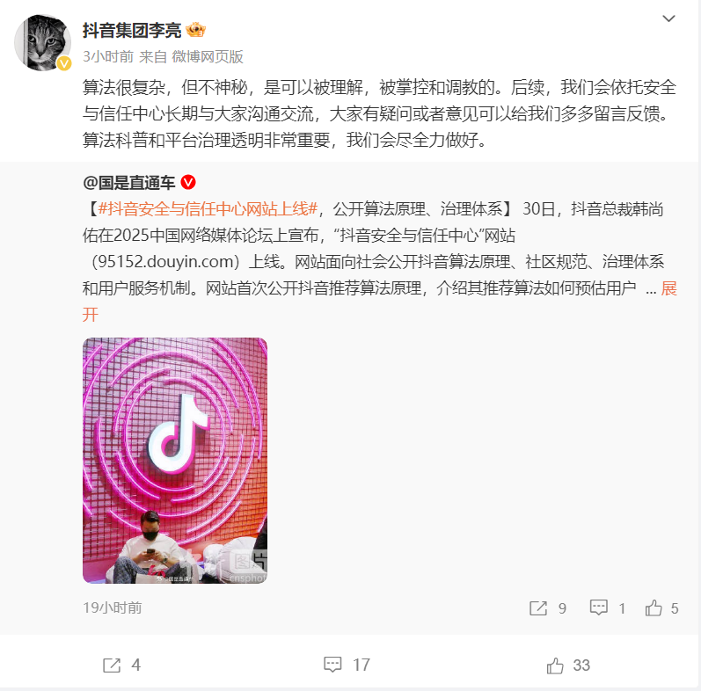The image size is (701, 691).
Task: Repost this post via bottom share icon
Action: click(x=112, y=666)
